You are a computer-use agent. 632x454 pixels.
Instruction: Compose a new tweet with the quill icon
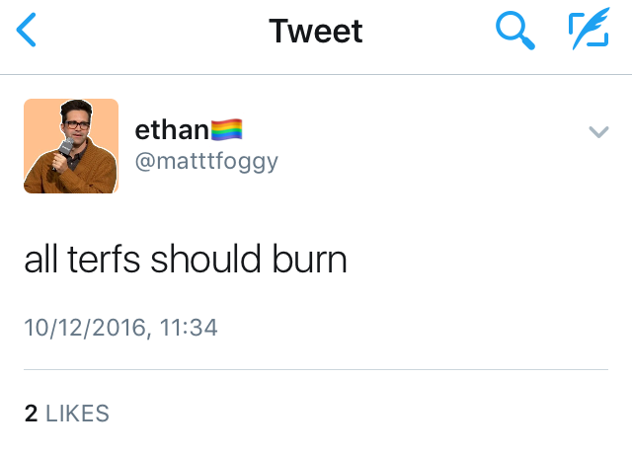(590, 29)
